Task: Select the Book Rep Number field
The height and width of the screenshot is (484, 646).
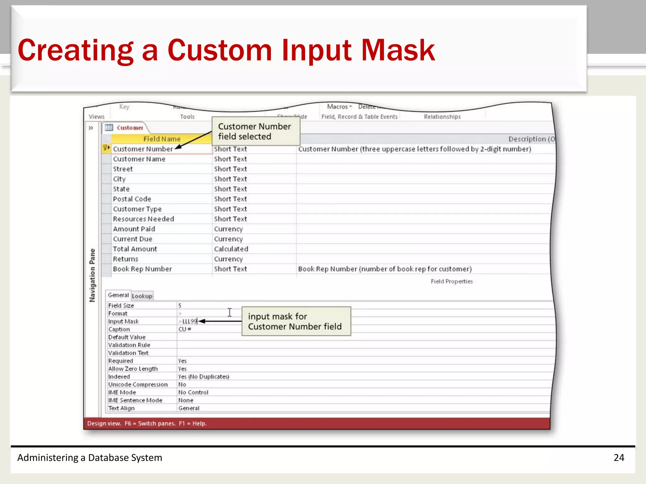Action: pos(162,269)
